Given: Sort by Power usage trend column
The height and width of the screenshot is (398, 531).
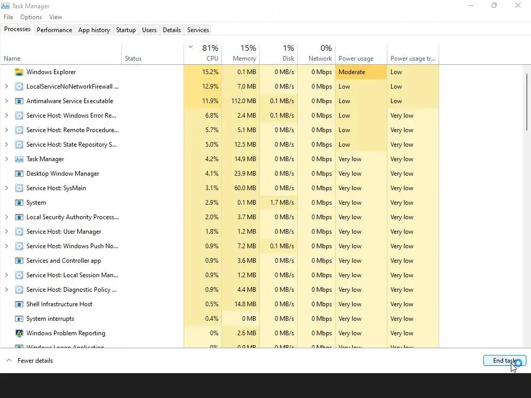Looking at the screenshot, I should coord(413,54).
